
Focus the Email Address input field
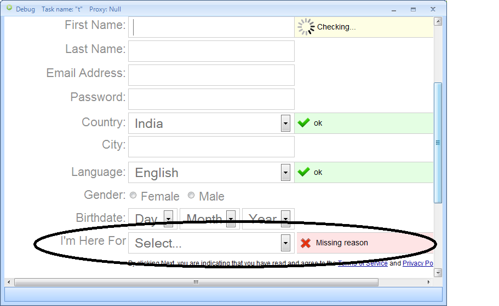[211, 75]
